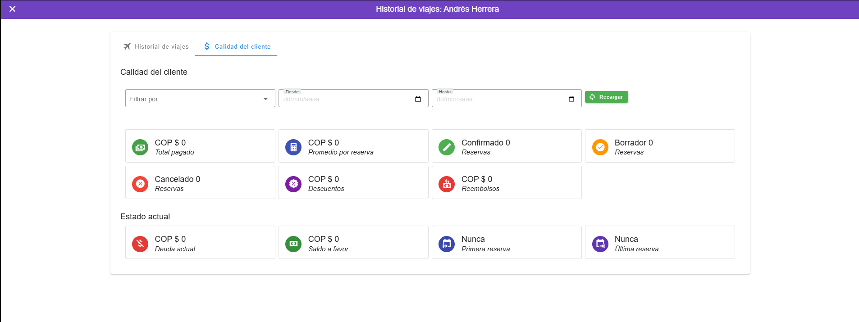Click into the Hasta date input field
Screen dimensions: 859x322
coord(496,99)
